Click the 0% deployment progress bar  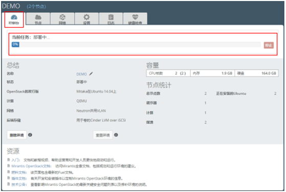pos(136,44)
